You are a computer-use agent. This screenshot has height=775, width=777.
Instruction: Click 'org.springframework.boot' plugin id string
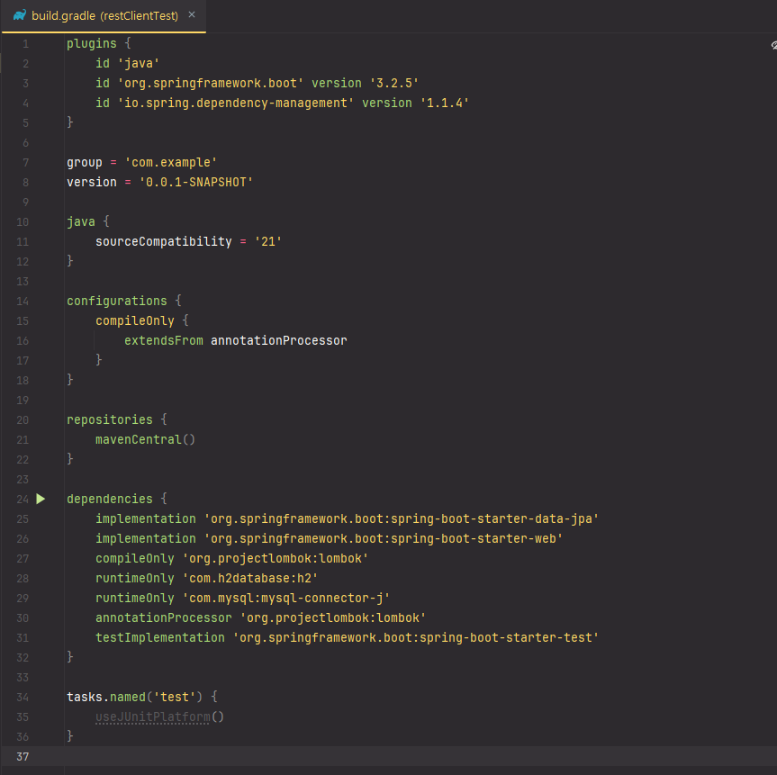(211, 83)
